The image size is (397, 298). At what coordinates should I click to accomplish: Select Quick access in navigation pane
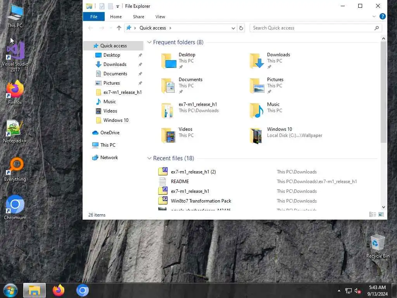[x=113, y=46]
